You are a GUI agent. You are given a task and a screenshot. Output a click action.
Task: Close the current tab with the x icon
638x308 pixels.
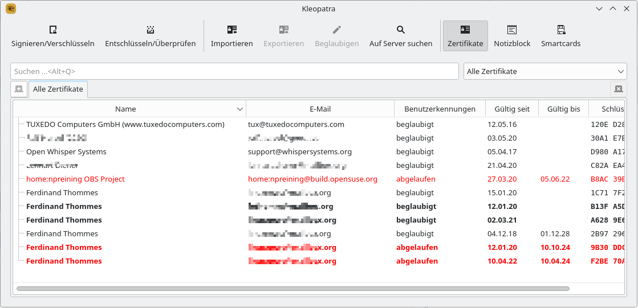[618, 89]
